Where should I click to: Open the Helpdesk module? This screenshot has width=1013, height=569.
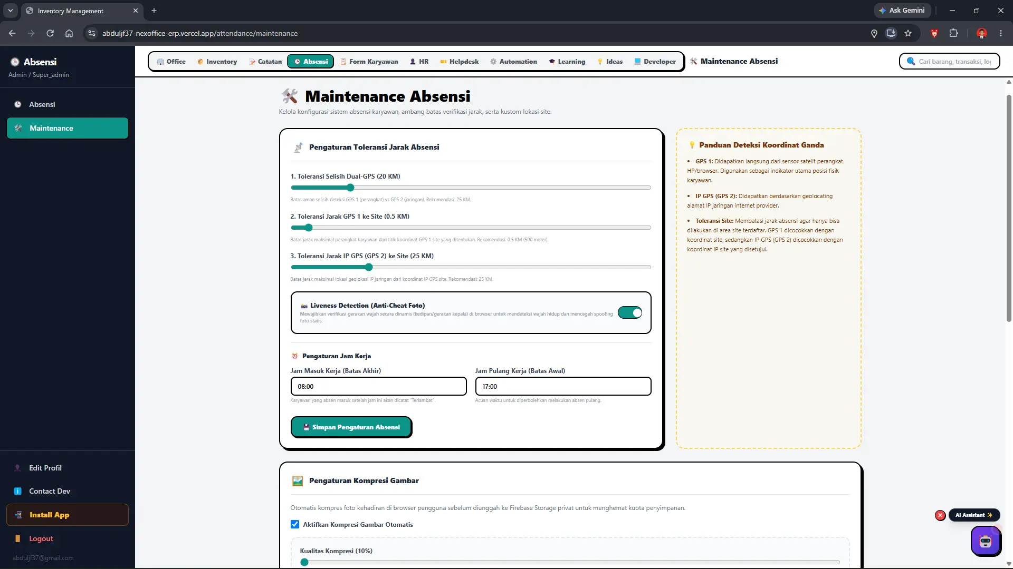tap(459, 61)
